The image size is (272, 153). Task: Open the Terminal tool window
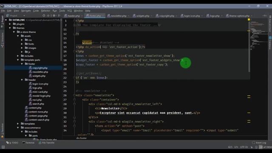tap(28, 143)
